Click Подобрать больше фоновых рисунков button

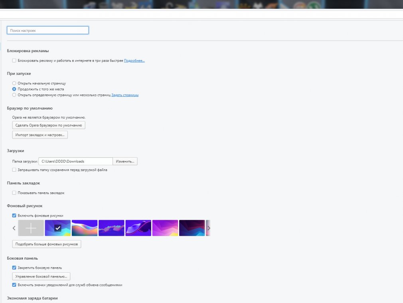47,244
